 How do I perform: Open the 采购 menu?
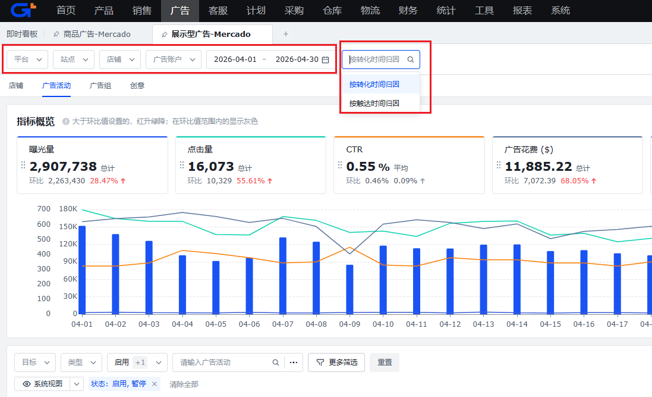pyautogui.click(x=294, y=10)
